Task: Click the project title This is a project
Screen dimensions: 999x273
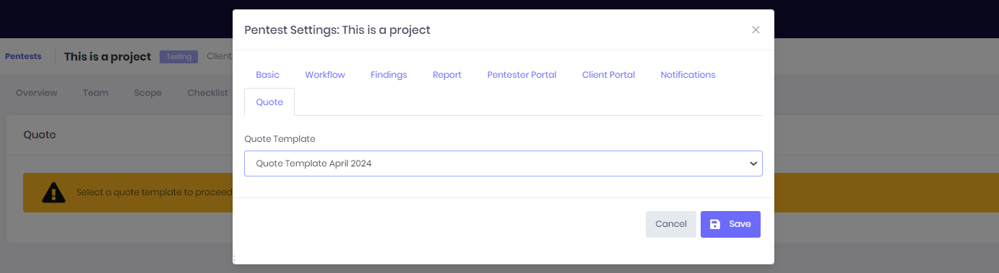Action: [108, 57]
